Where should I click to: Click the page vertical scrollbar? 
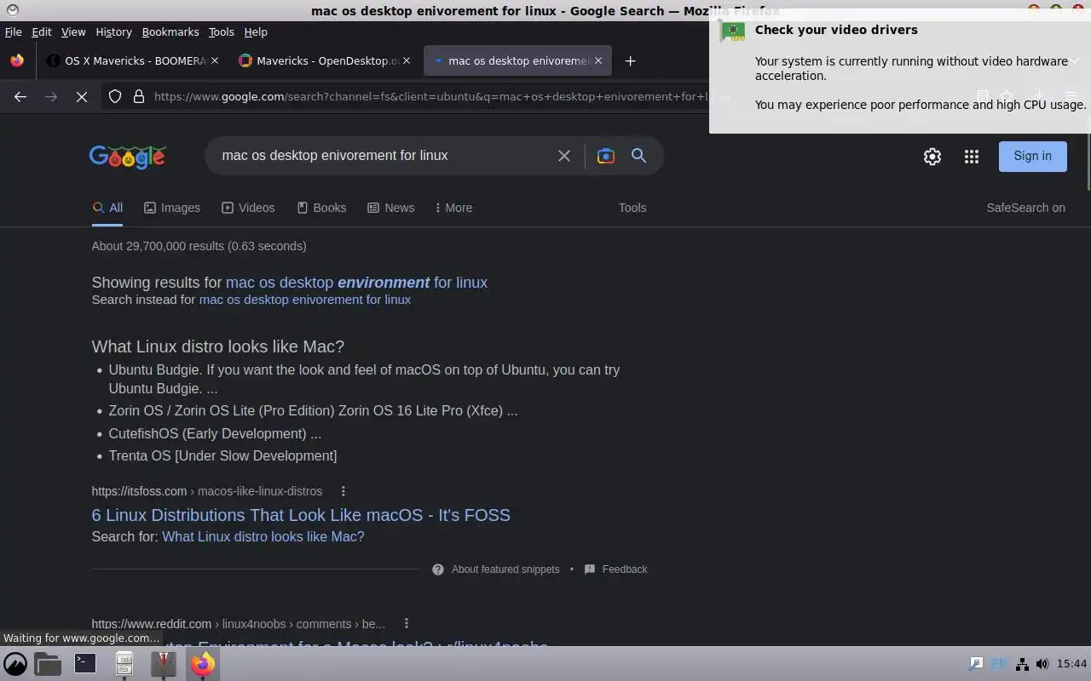(1088, 162)
